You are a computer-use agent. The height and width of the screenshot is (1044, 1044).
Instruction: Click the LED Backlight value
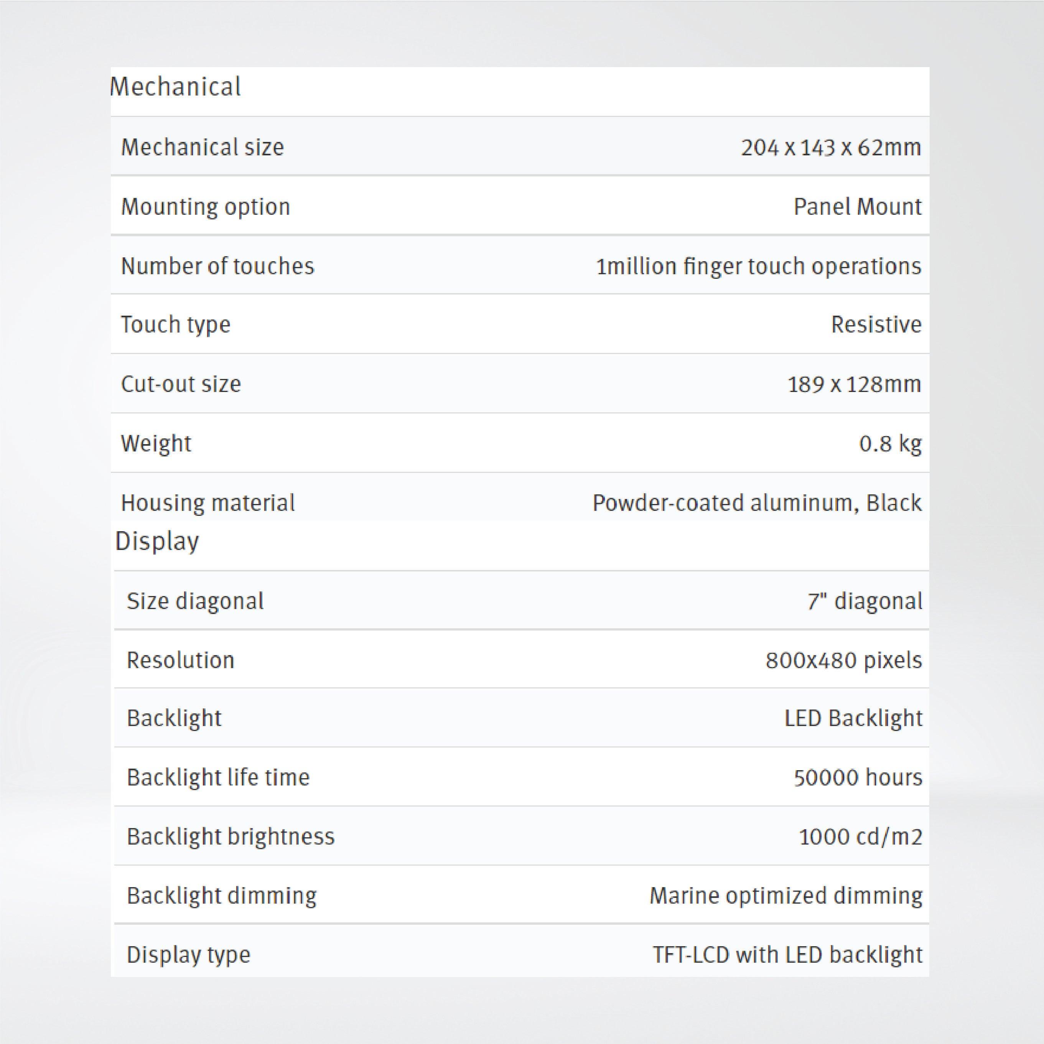(x=853, y=718)
